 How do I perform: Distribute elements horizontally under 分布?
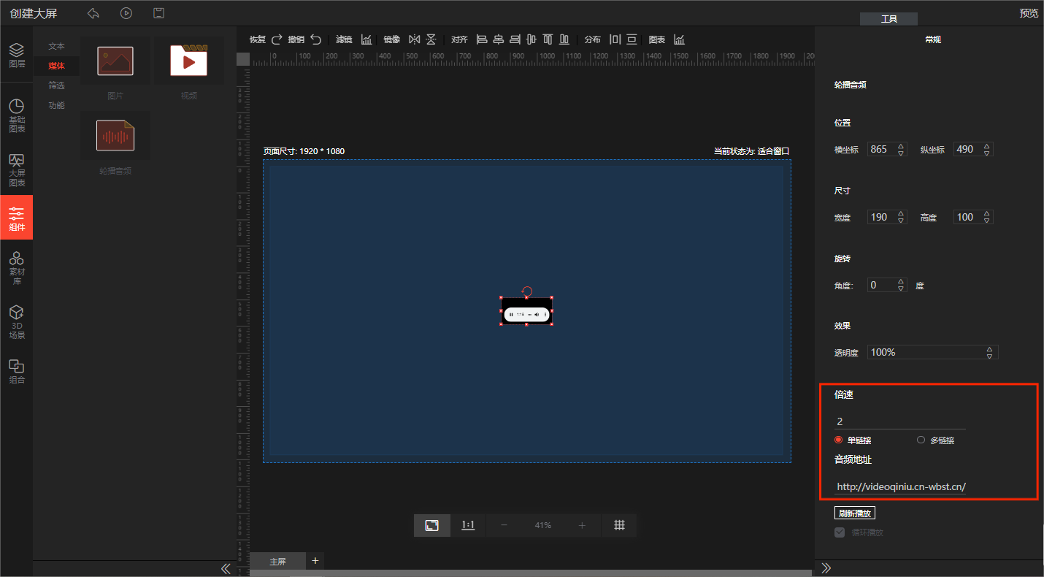pyautogui.click(x=615, y=39)
